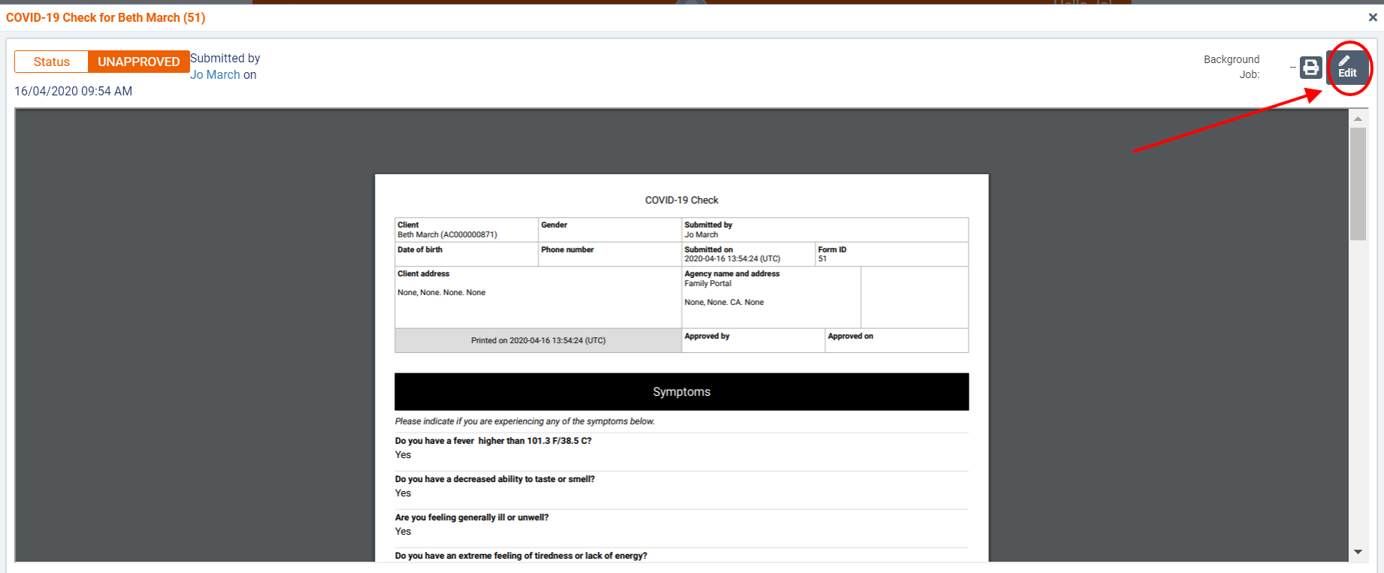Close the COVID-19 Check dialog

tap(1373, 17)
